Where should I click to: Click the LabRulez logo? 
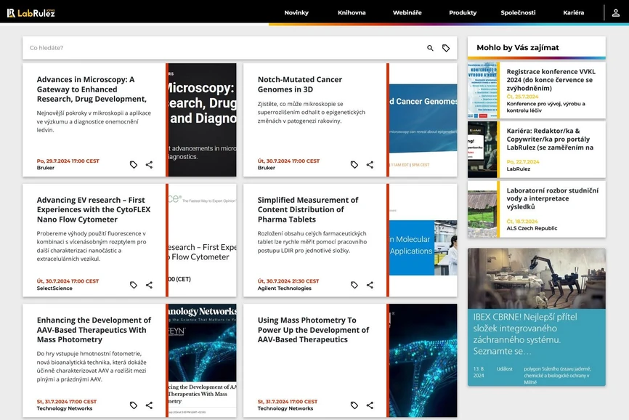[x=31, y=13]
